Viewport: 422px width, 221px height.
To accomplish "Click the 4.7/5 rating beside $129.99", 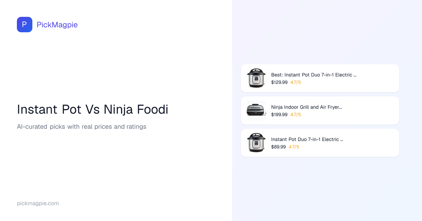I will pyautogui.click(x=296, y=82).
